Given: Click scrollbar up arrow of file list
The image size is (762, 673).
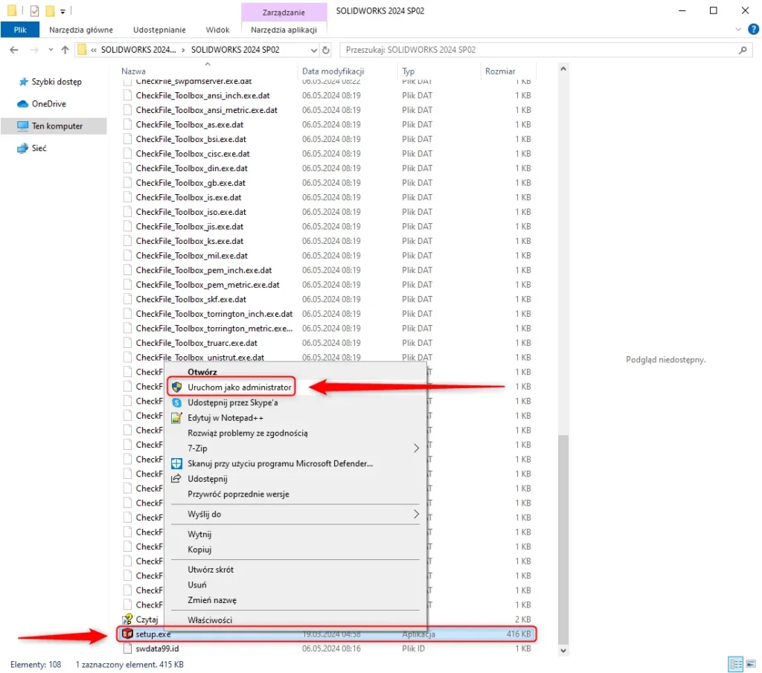Looking at the screenshot, I should [x=563, y=68].
